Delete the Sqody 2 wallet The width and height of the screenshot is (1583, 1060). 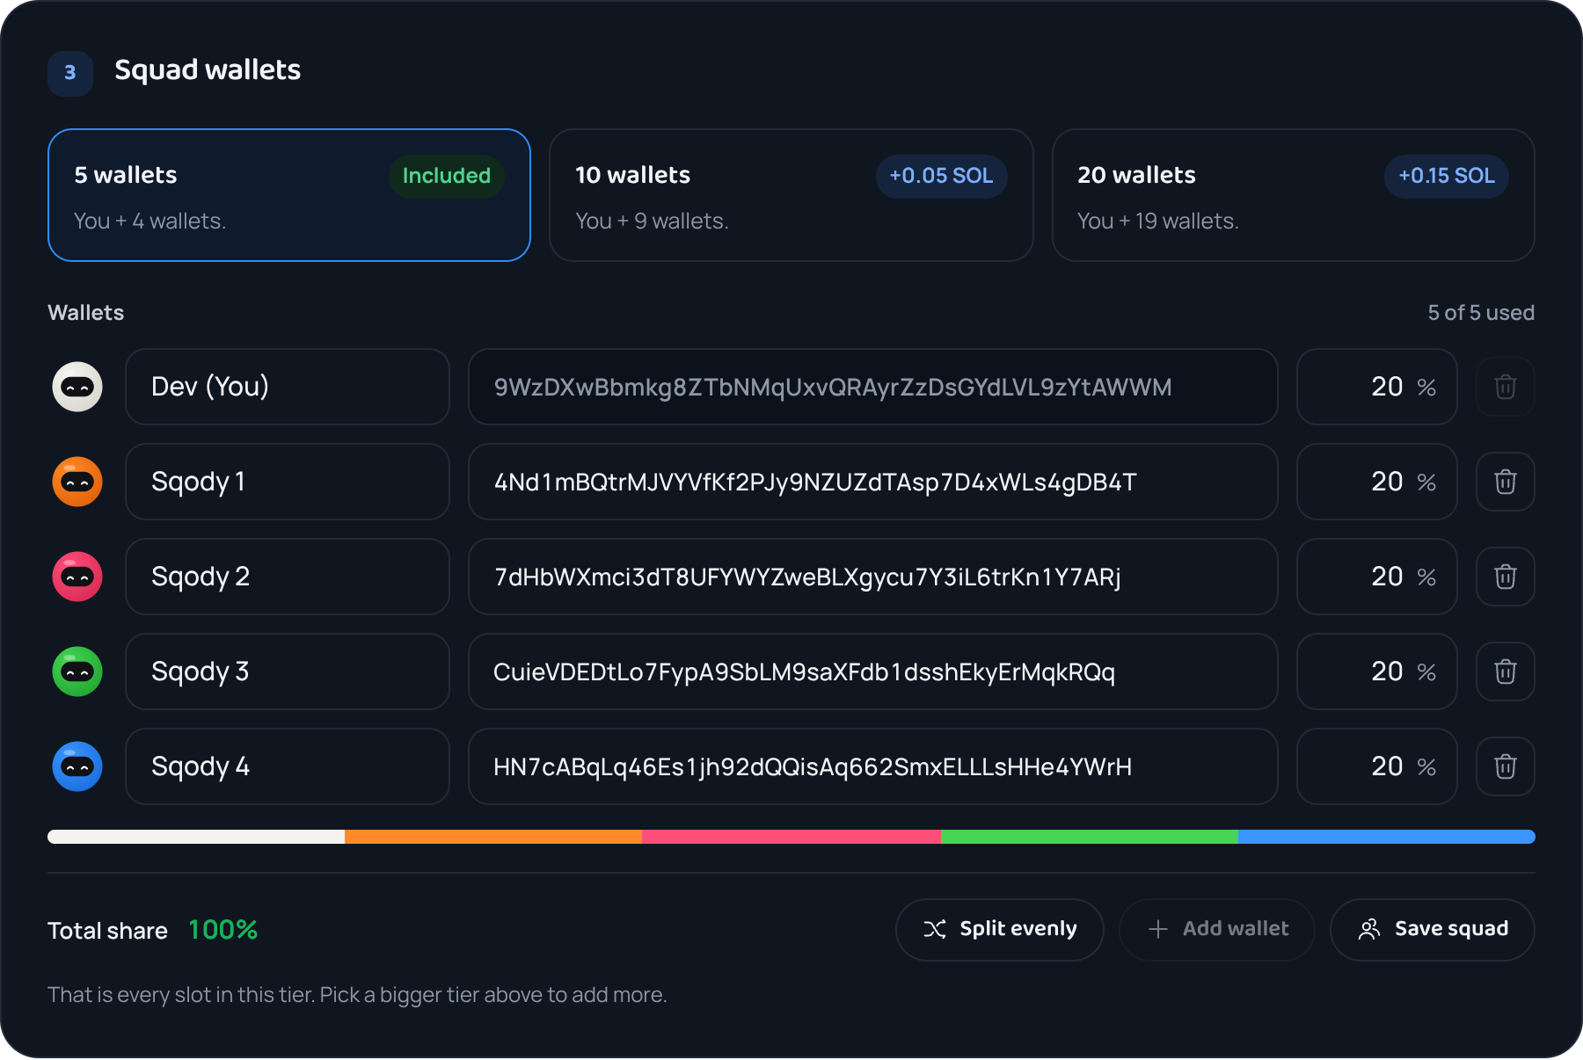(1506, 577)
